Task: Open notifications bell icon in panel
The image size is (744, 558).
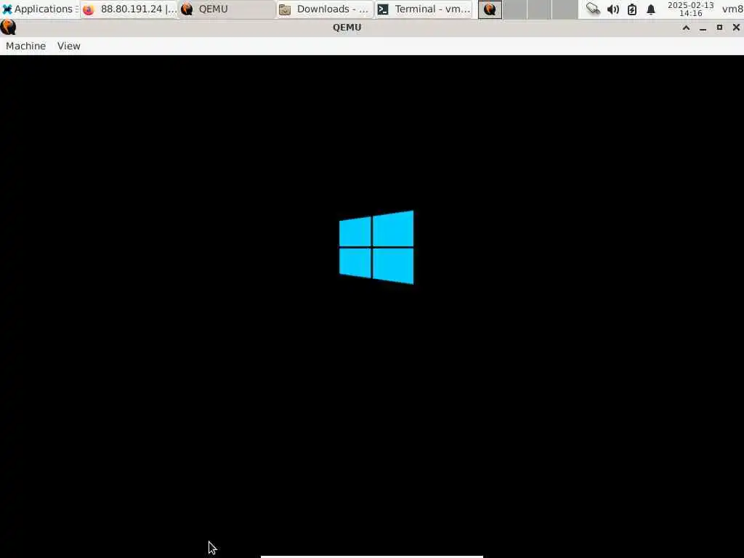Action: point(651,9)
